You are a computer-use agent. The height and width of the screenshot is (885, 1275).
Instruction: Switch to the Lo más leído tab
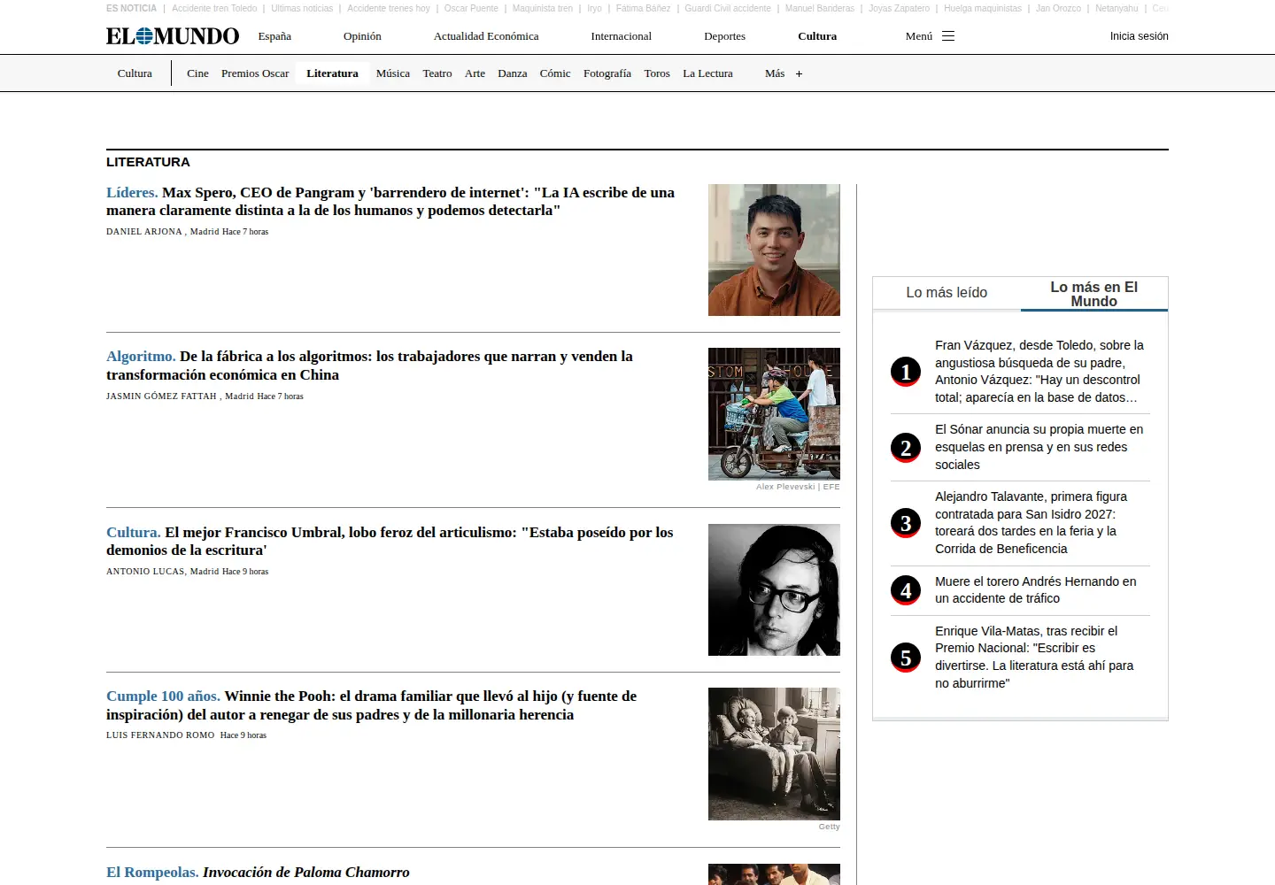[x=947, y=293]
